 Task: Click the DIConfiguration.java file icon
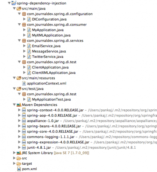coord(29,19)
